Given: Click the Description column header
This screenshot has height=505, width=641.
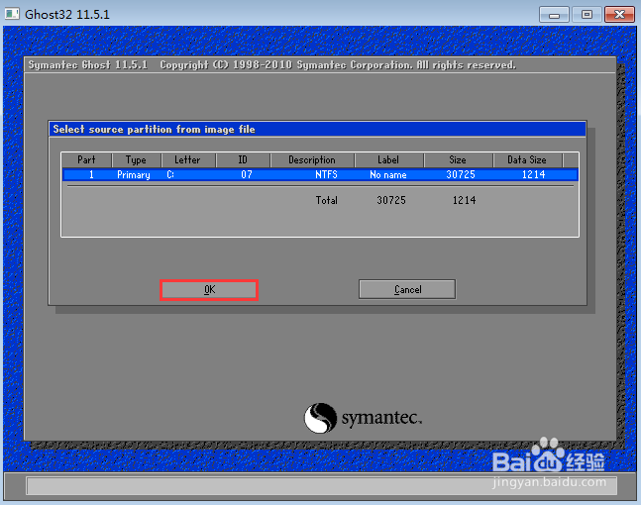Looking at the screenshot, I should (312, 159).
